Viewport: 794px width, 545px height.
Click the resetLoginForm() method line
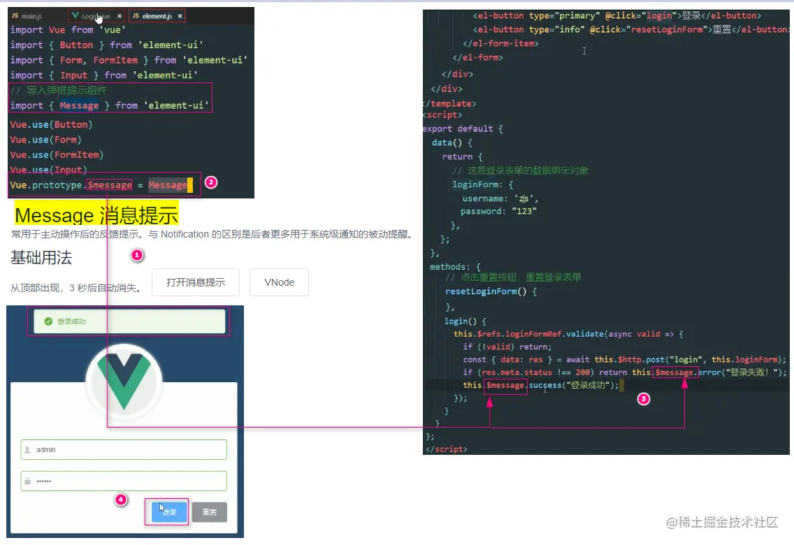491,291
